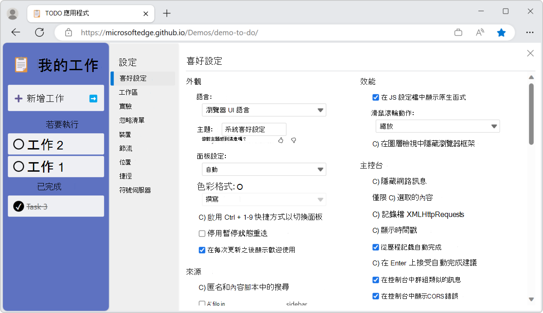Click the 已完成 section heading

(49, 187)
